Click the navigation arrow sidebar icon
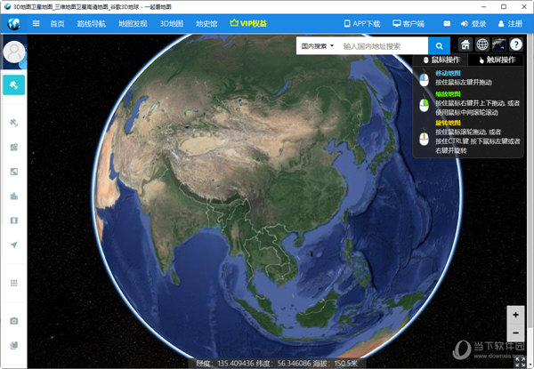534x369 pixels. click(14, 245)
